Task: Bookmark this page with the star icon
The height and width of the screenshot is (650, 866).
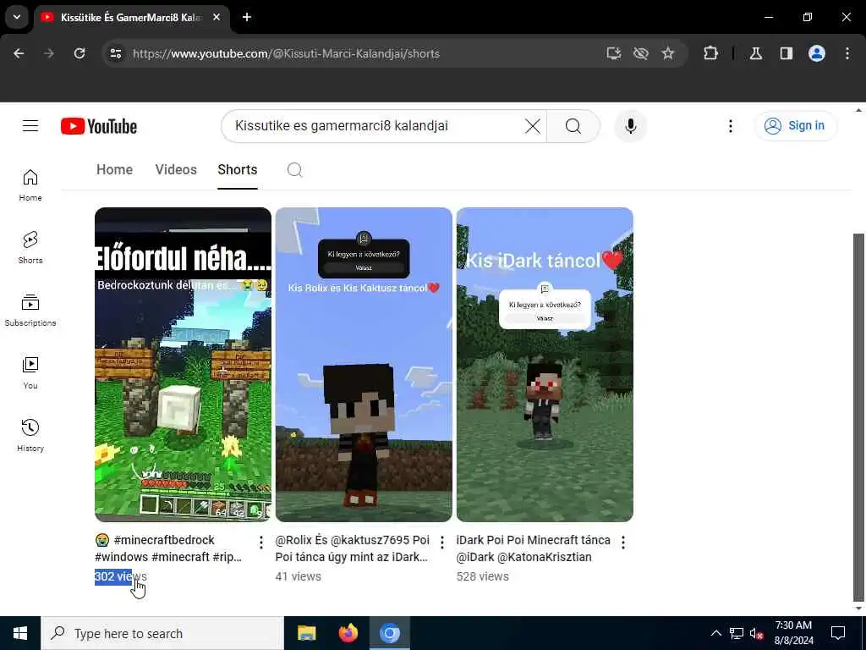Action: tap(668, 53)
